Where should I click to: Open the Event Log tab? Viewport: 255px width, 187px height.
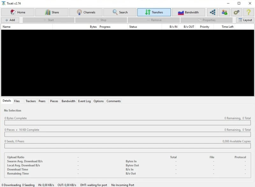(x=84, y=101)
